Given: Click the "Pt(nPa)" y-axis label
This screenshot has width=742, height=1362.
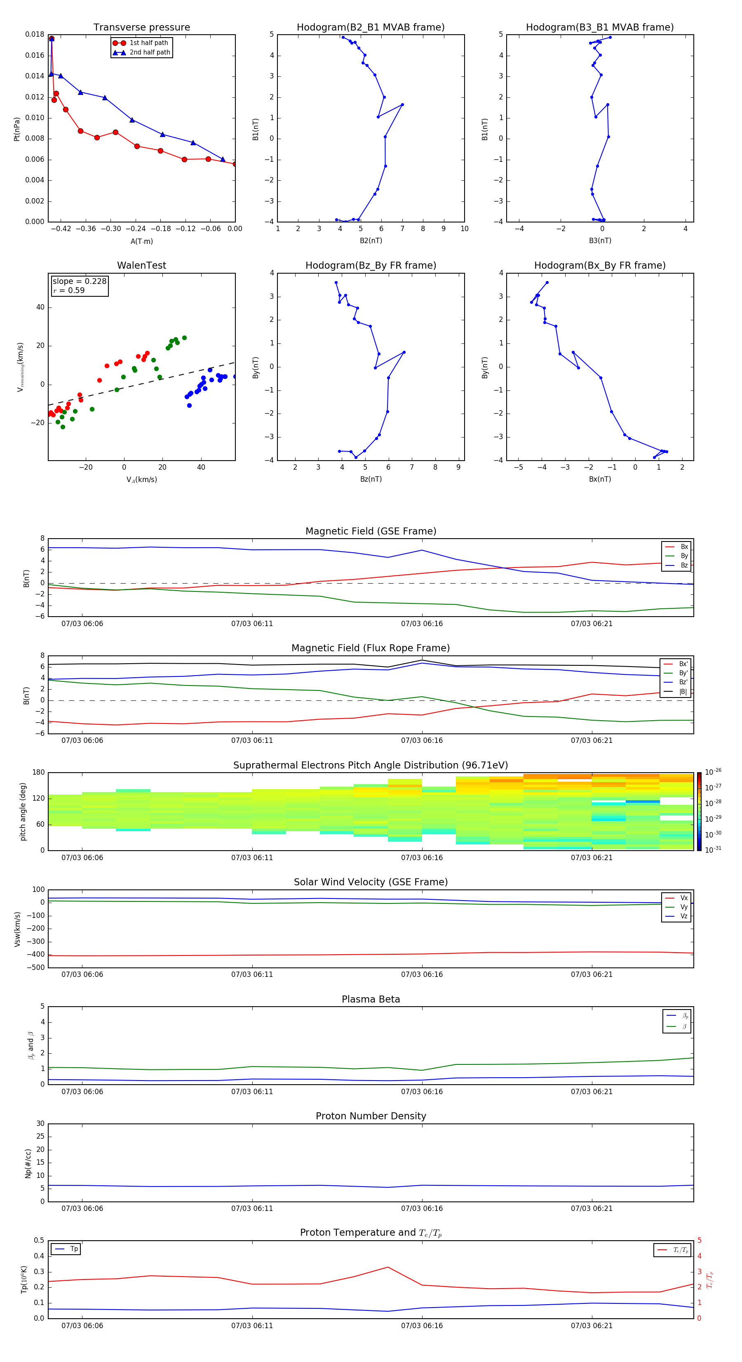Looking at the screenshot, I should coord(17,128).
